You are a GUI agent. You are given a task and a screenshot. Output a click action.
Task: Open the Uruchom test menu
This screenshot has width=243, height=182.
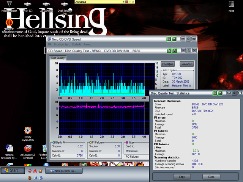pos(62,44)
